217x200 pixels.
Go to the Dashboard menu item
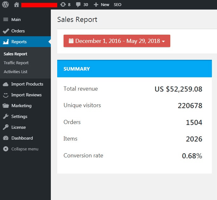(x=22, y=138)
